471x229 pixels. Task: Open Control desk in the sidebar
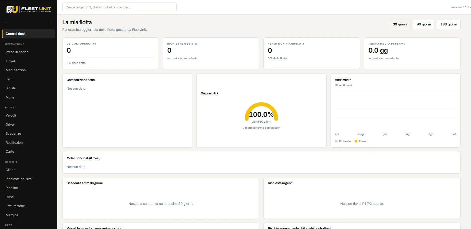(x=29, y=34)
